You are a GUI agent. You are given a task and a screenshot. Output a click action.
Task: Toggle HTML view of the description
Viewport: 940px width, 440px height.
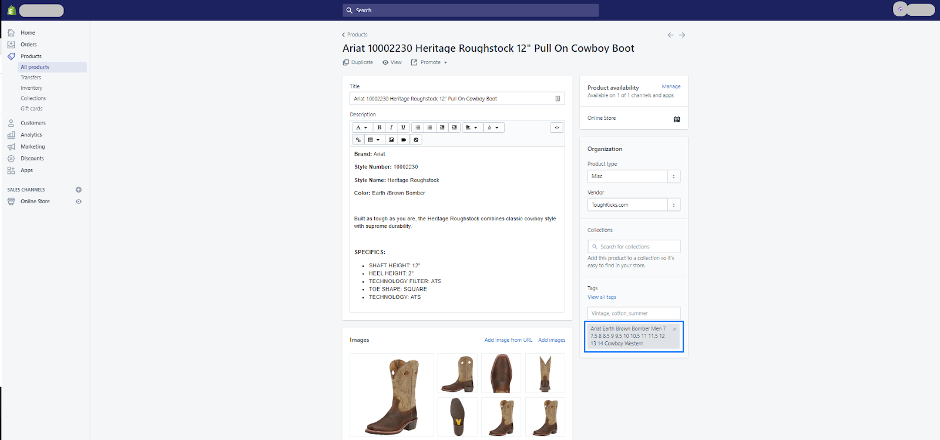pos(557,127)
